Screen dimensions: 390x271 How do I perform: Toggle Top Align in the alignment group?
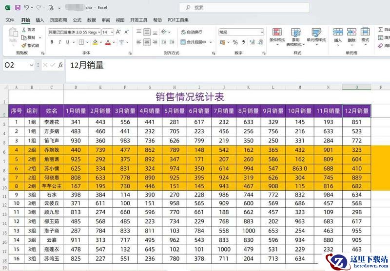139,32
